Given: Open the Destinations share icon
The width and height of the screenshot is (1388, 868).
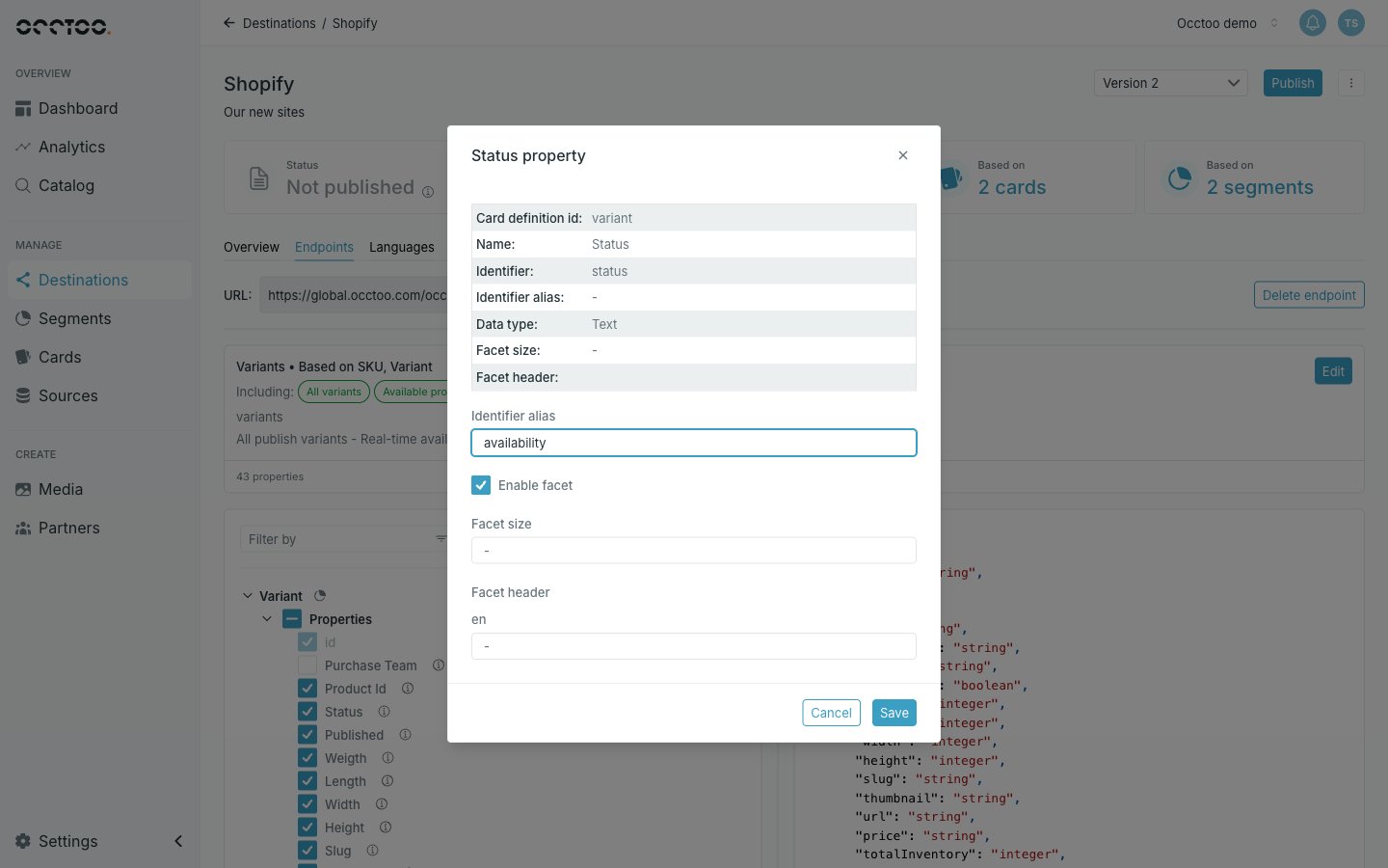Looking at the screenshot, I should (23, 281).
